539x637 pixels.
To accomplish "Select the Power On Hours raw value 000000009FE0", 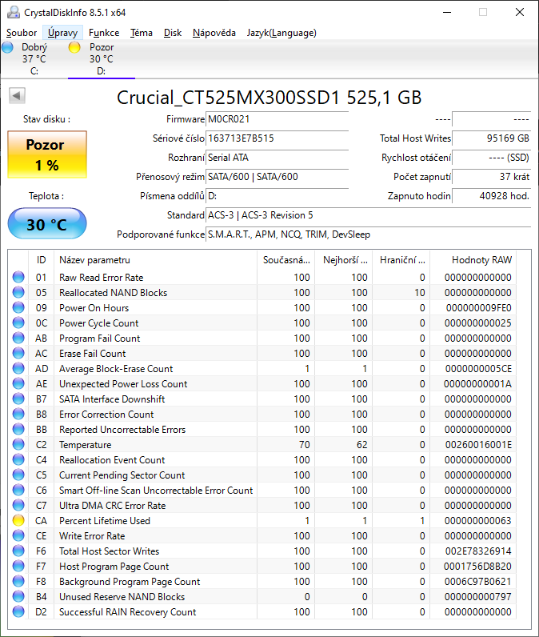I will [478, 307].
